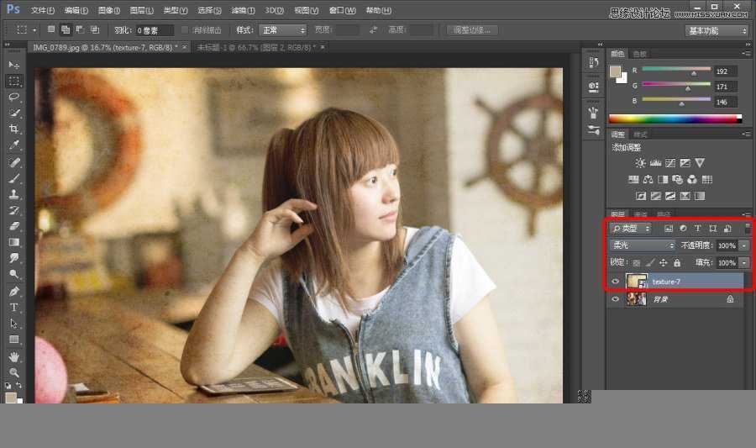756x448 pixels.
Task: Select the Crop tool
Action: pyautogui.click(x=14, y=129)
